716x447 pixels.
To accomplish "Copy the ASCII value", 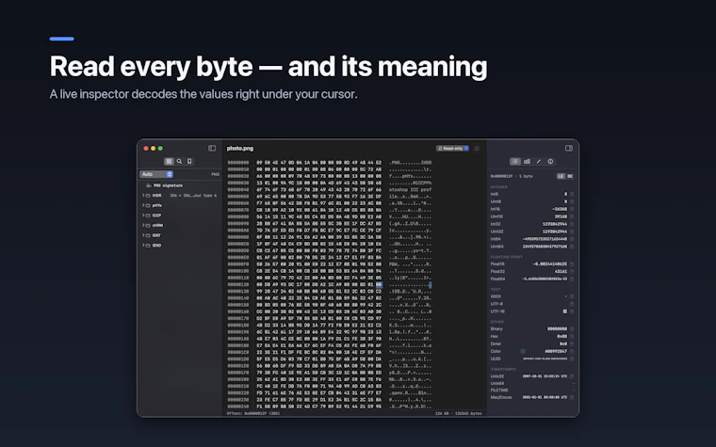I will coord(572,296).
